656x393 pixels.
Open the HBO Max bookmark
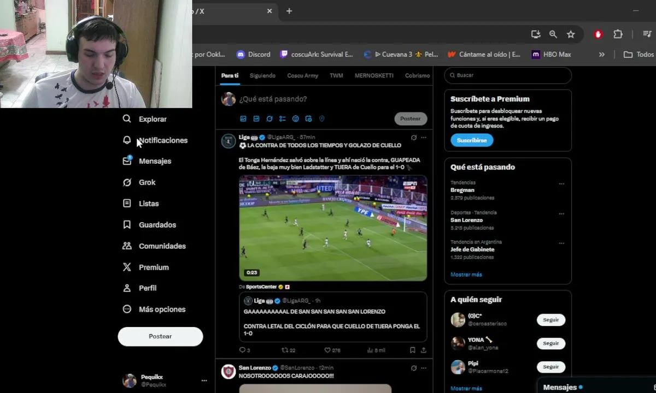pyautogui.click(x=551, y=55)
